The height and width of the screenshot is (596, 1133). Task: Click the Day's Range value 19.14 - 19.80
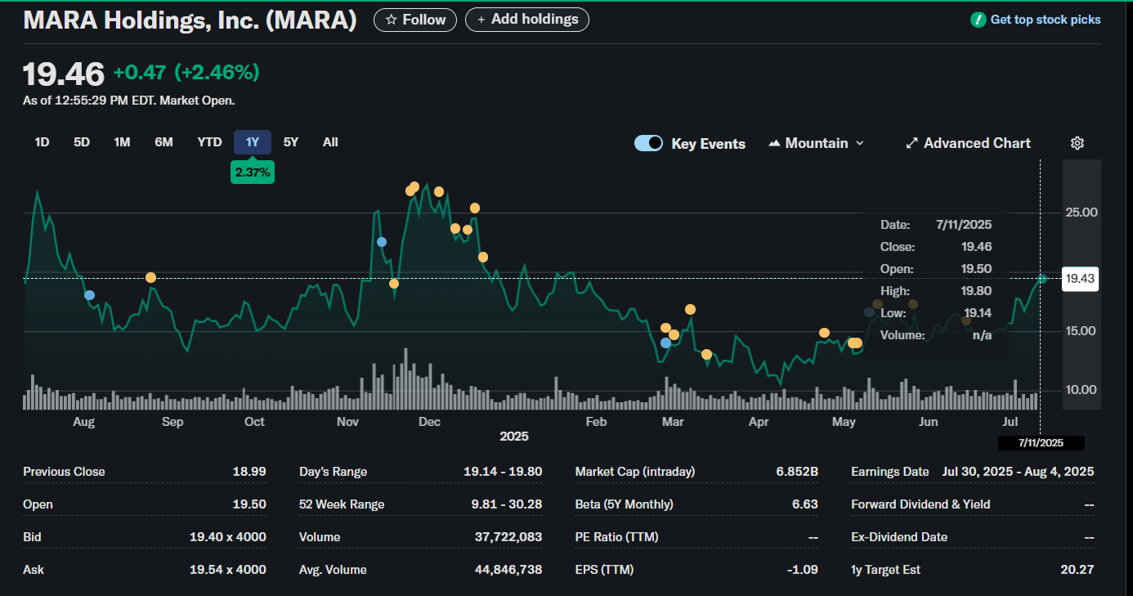coord(503,472)
